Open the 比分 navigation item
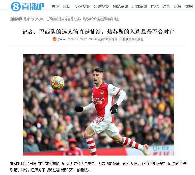This screenshot has height=175, width=195. (177, 7)
